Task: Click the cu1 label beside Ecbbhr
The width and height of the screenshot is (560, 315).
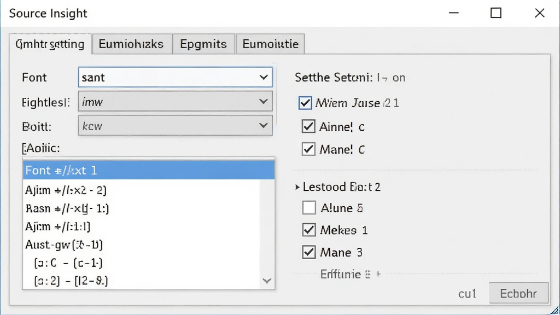Action: [467, 294]
